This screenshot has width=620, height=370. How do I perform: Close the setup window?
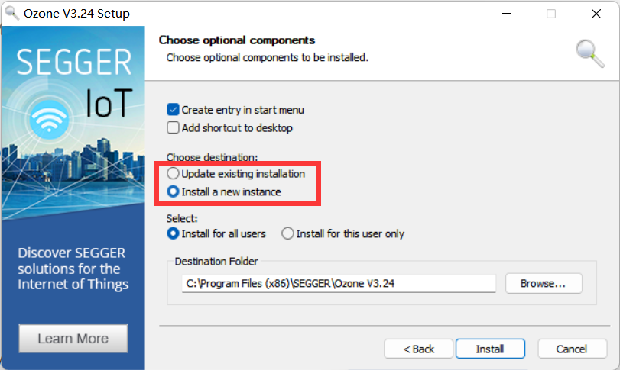click(x=596, y=14)
